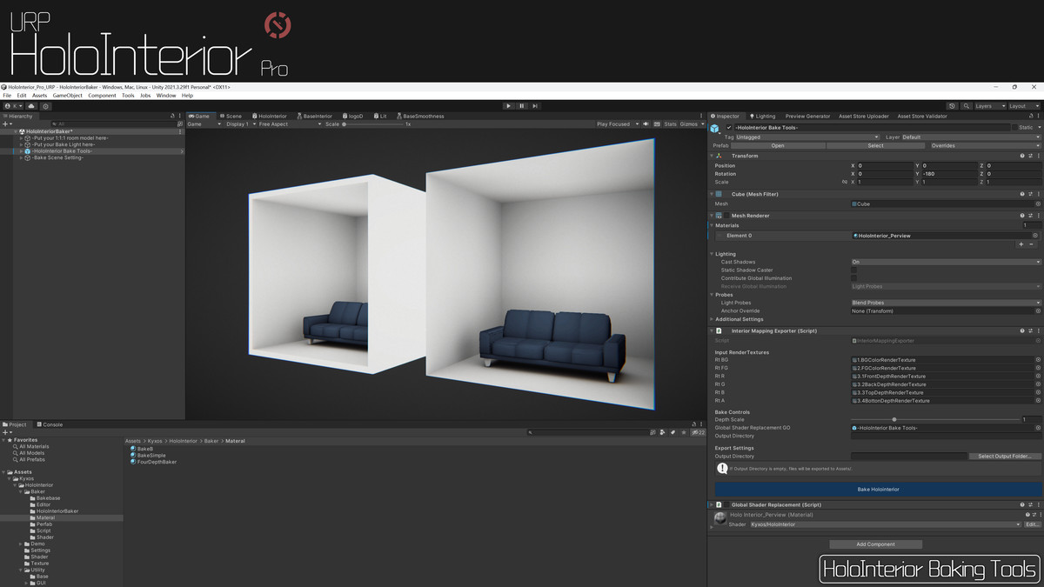Open the Assets menu
The width and height of the screenshot is (1044, 587).
click(39, 96)
